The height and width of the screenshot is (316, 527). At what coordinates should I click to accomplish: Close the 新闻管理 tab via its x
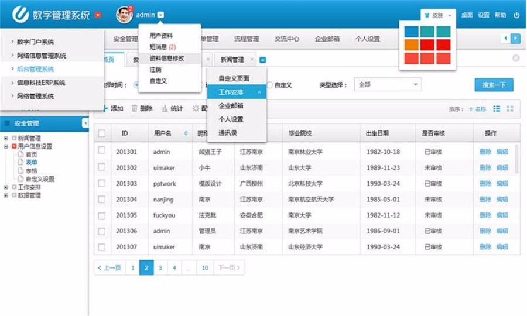pos(252,59)
